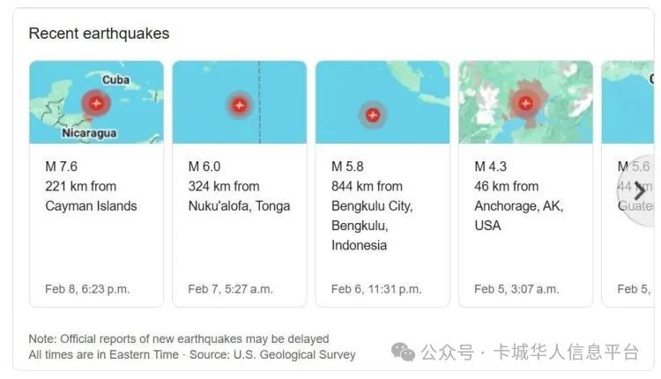Click the Tonga earthquake epicenter marker

click(x=240, y=105)
